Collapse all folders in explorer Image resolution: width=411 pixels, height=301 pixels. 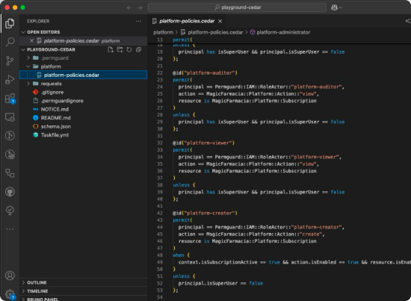(x=139, y=49)
